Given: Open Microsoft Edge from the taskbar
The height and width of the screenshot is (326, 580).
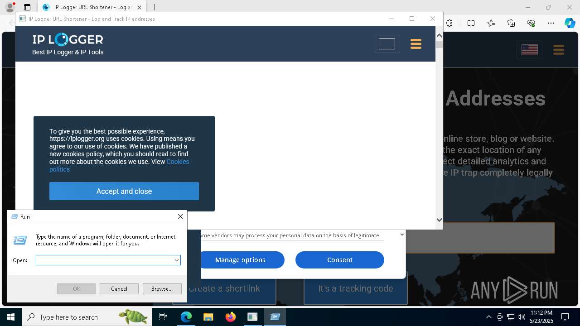Looking at the screenshot, I should 186,317.
